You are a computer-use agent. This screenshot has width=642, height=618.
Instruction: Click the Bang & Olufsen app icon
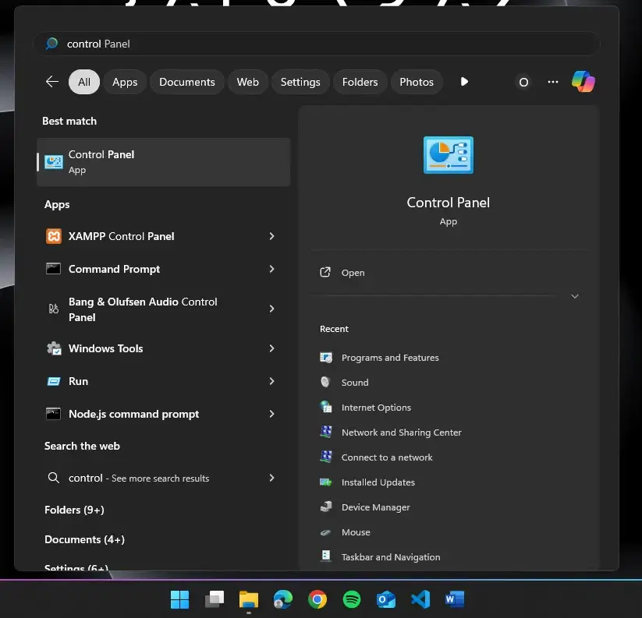pyautogui.click(x=54, y=309)
